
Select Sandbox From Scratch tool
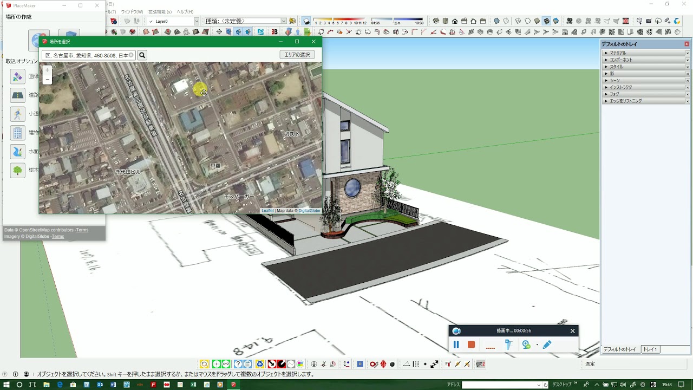[155, 32]
